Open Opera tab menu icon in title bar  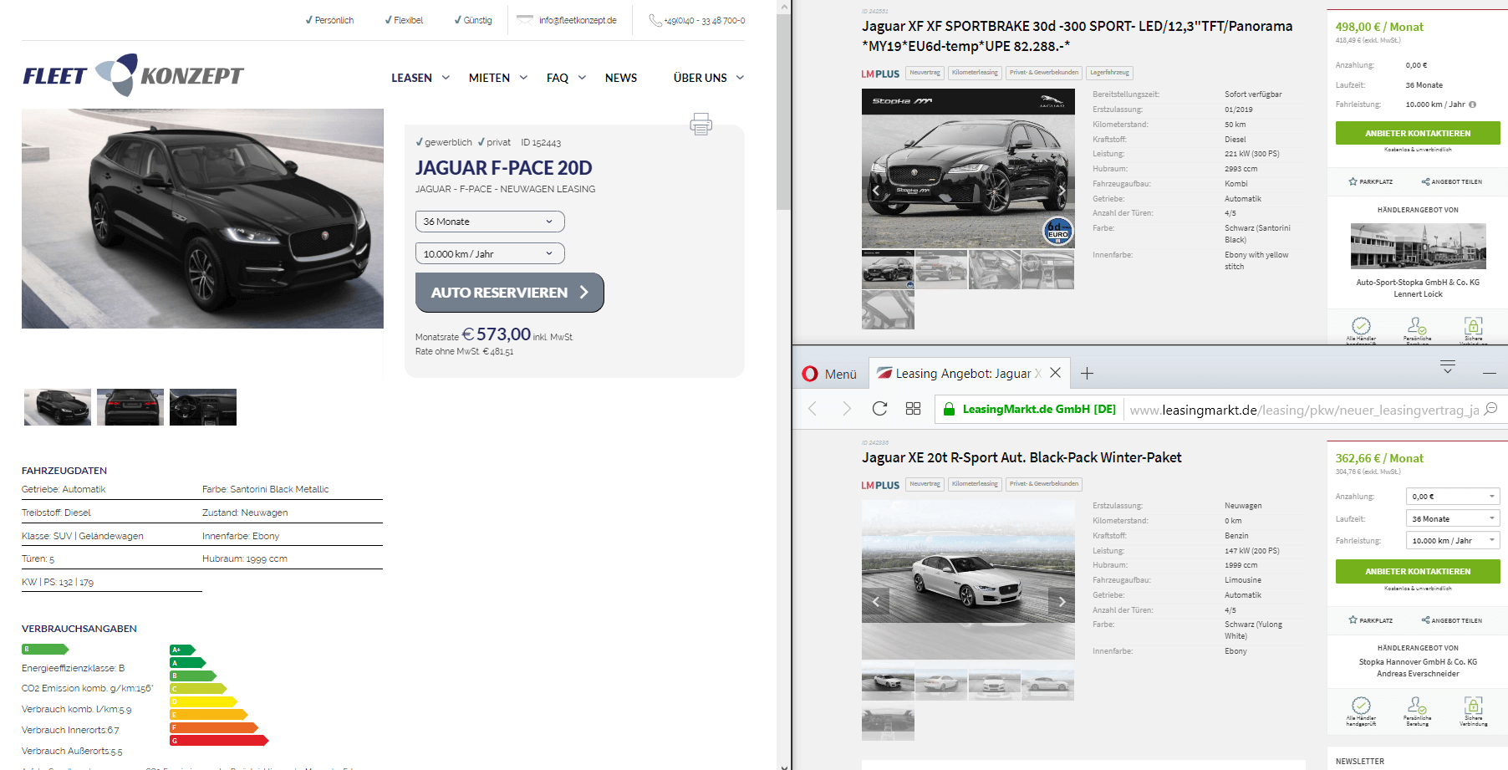point(1448,366)
